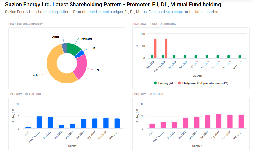
Task: Click the Dec 2024 FII holding bar
Action: (230, 121)
